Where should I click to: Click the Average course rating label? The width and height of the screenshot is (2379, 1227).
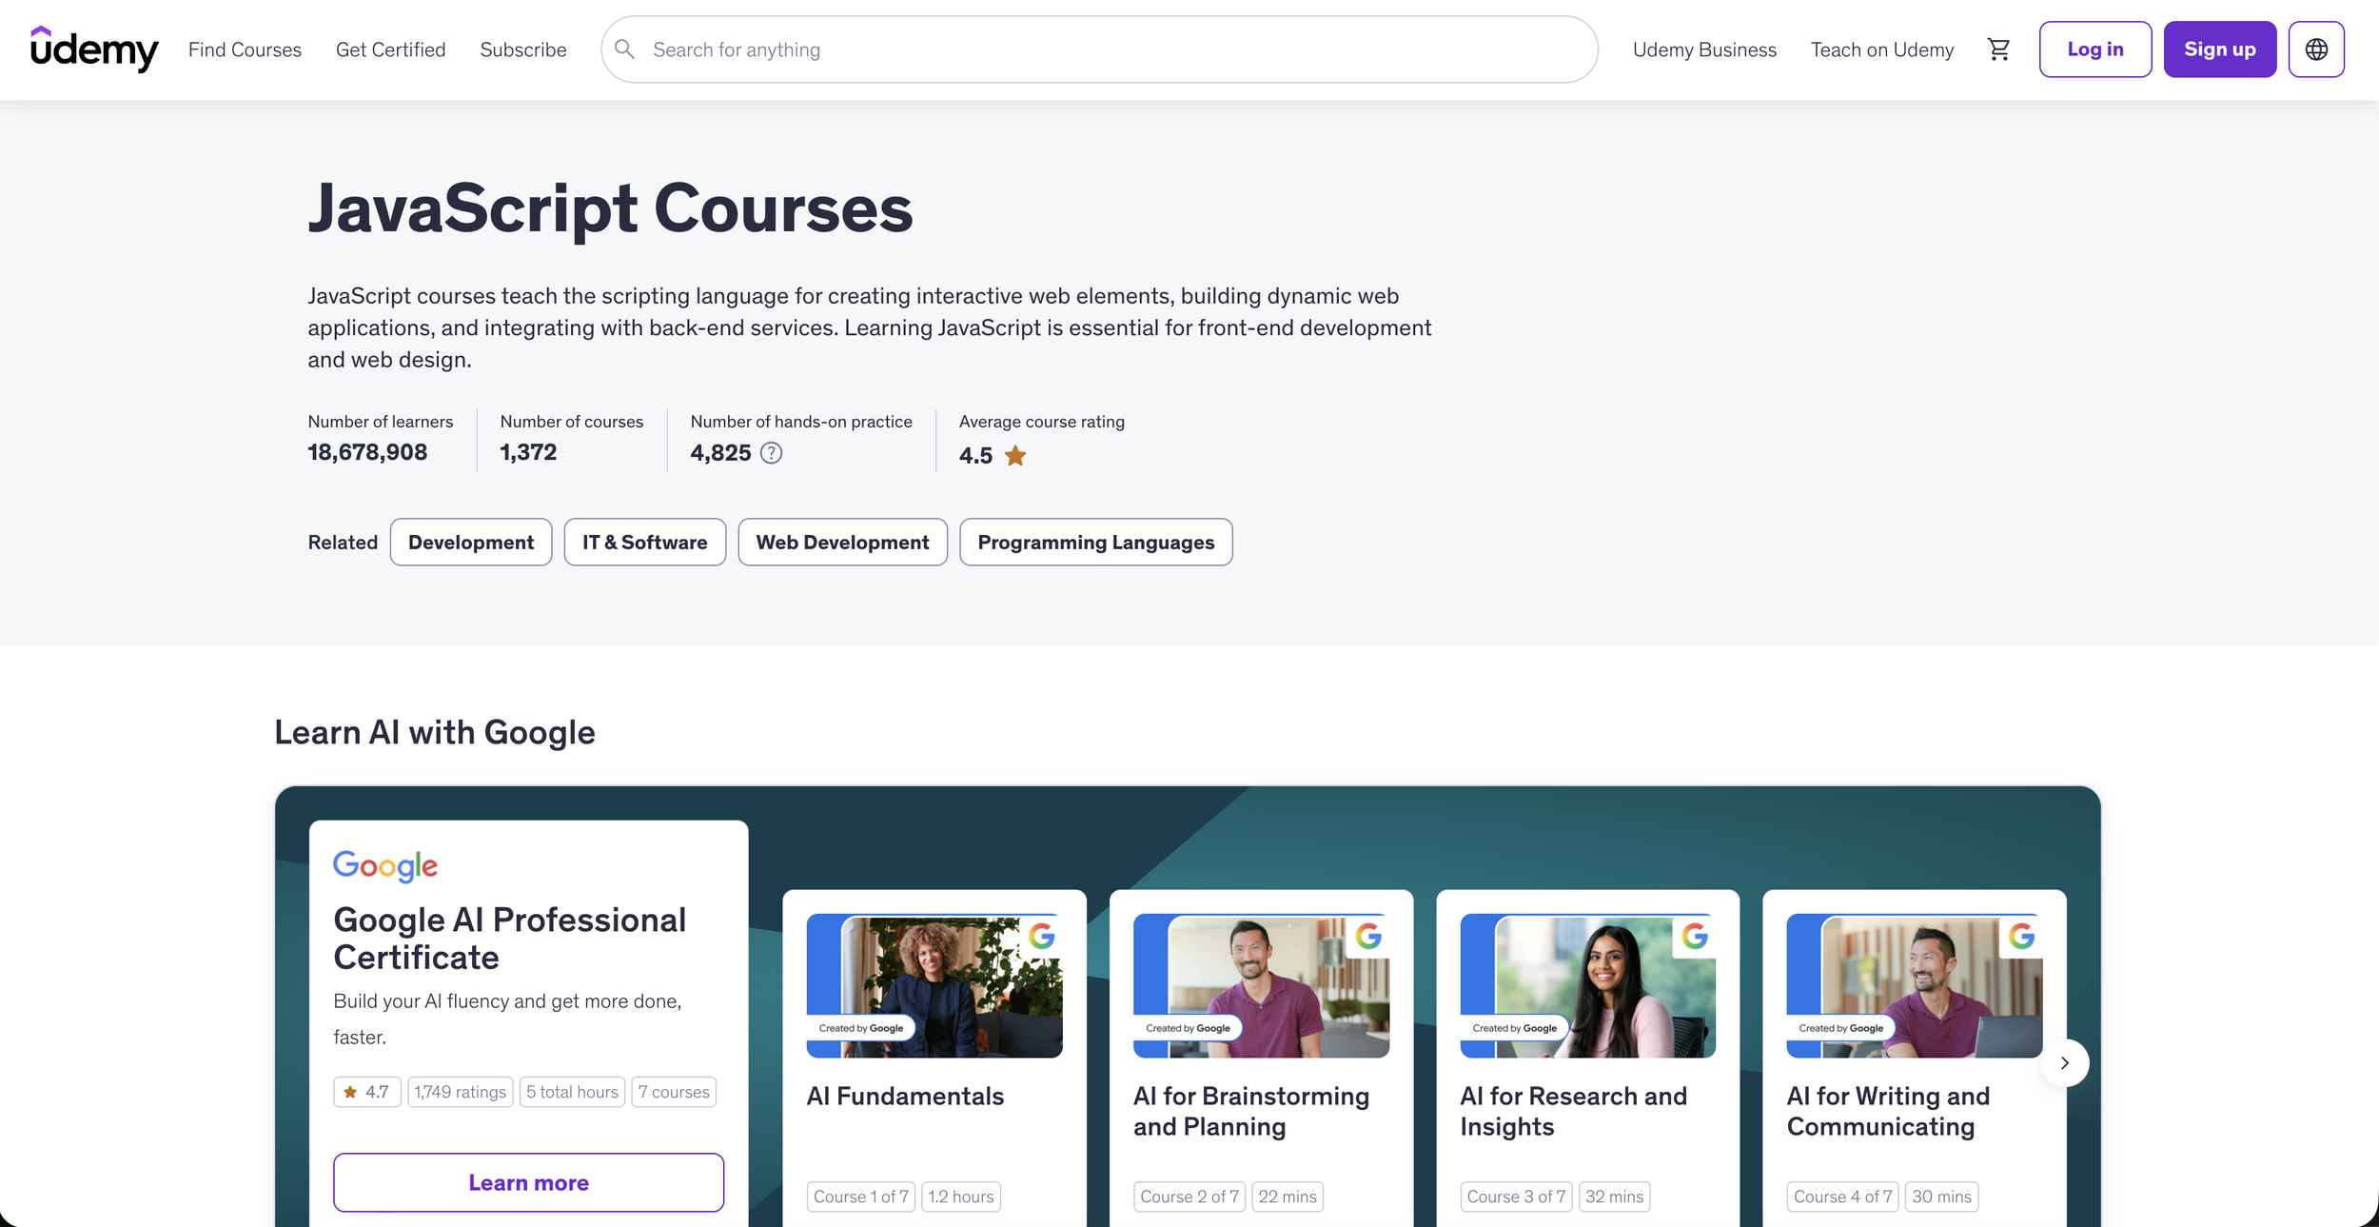coord(1042,422)
